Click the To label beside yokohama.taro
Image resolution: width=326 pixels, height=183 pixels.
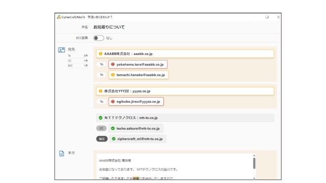click(x=101, y=65)
